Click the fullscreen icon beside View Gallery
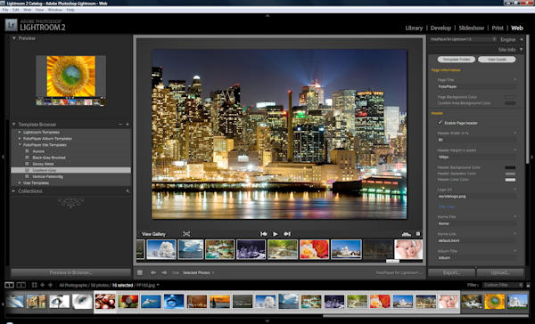The height and width of the screenshot is (324, 535). (186, 234)
